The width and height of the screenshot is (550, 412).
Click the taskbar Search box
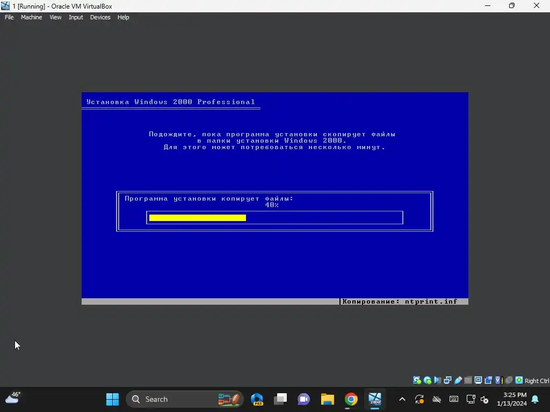tap(185, 399)
